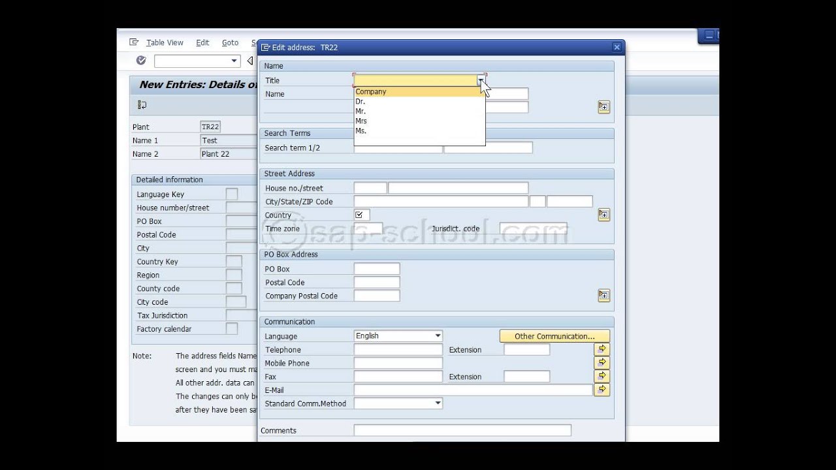836x470 pixels.
Task: Click the Name 2 field showing Plant 22
Action: [229, 154]
